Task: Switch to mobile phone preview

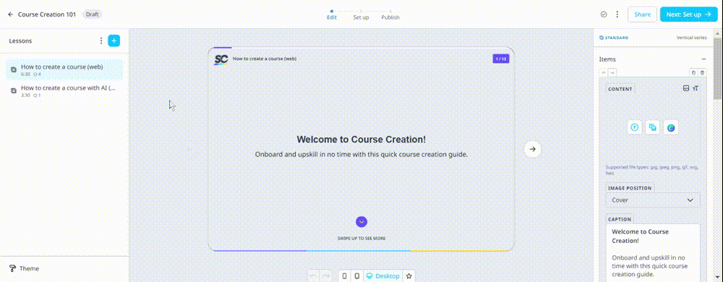Action: point(344,276)
